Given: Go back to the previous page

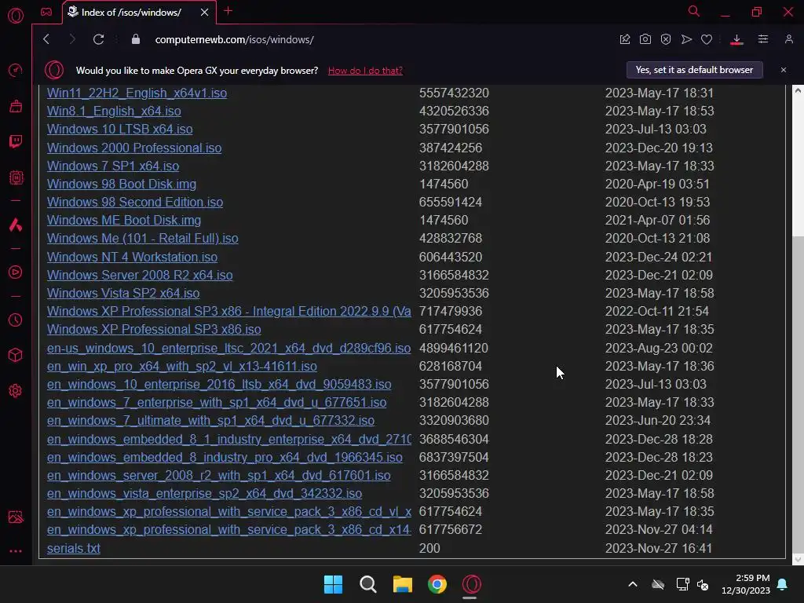Looking at the screenshot, I should (x=46, y=39).
